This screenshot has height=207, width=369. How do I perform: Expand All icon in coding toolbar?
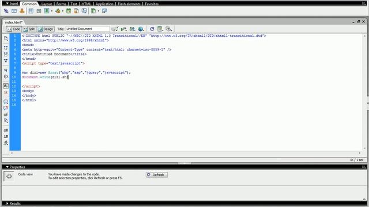pos(6,60)
